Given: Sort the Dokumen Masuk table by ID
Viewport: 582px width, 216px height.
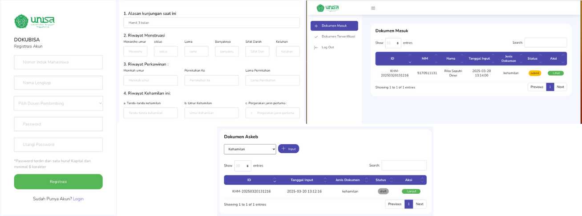Looking at the screenshot, I should 392,58.
